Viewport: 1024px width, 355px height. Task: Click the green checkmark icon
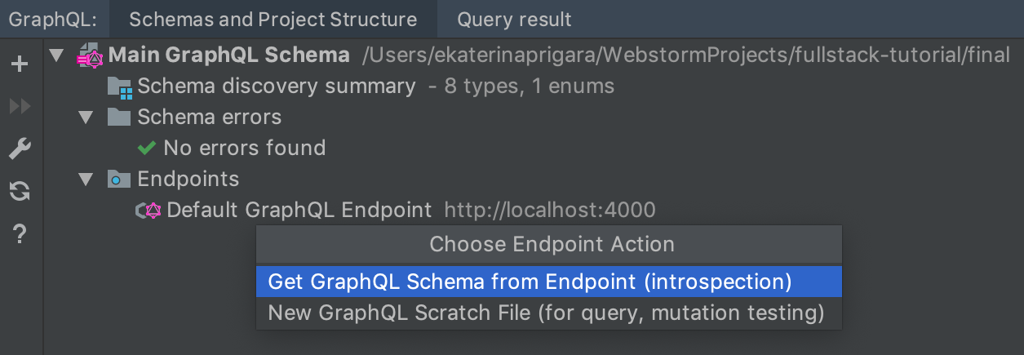click(x=147, y=148)
